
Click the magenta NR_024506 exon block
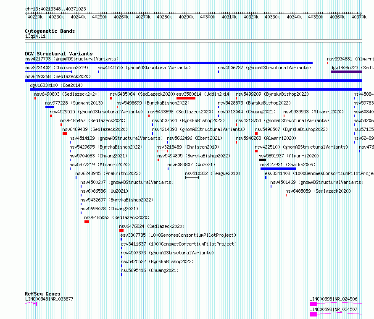[313, 304]
